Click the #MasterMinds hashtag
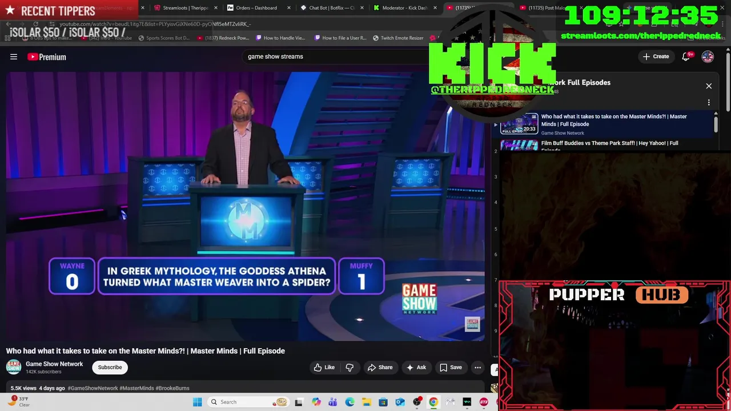Viewport: 731px width, 411px height. click(x=136, y=388)
